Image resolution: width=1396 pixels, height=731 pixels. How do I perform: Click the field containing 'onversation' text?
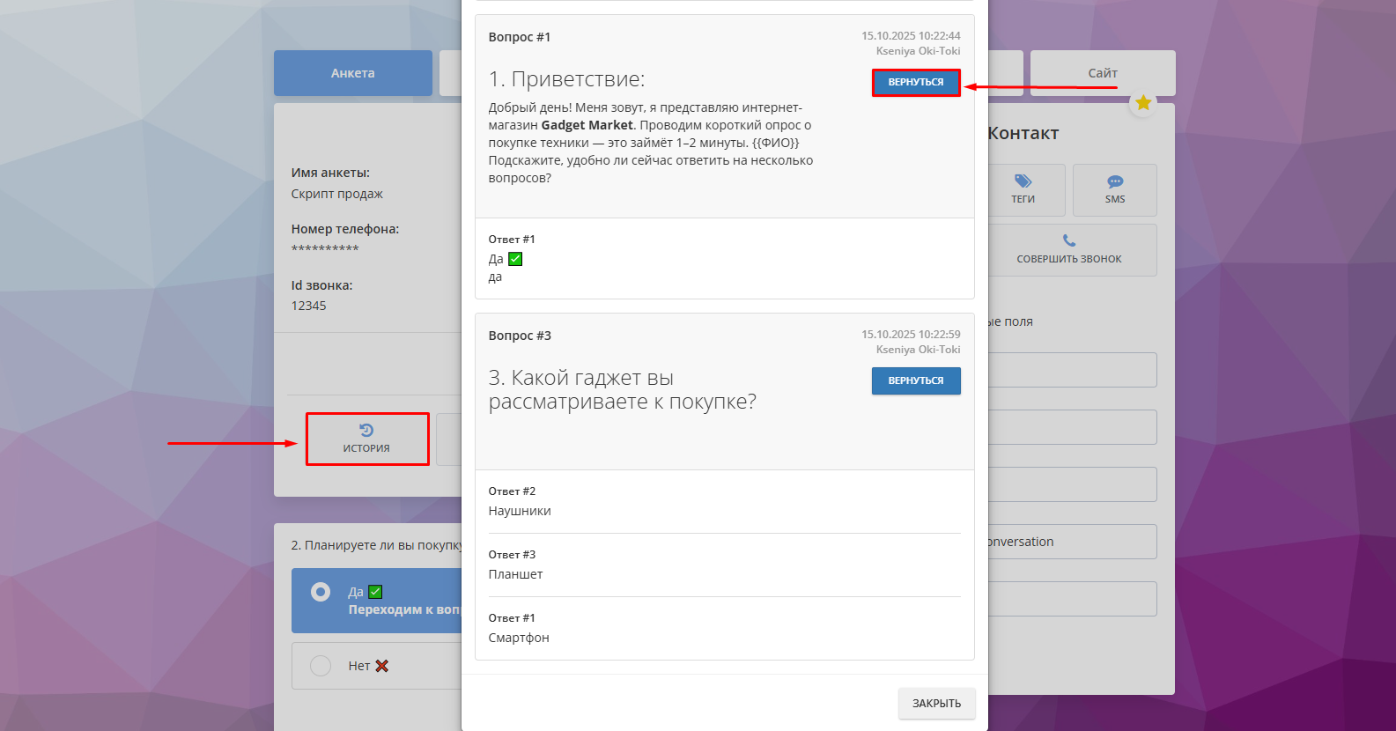[1072, 542]
